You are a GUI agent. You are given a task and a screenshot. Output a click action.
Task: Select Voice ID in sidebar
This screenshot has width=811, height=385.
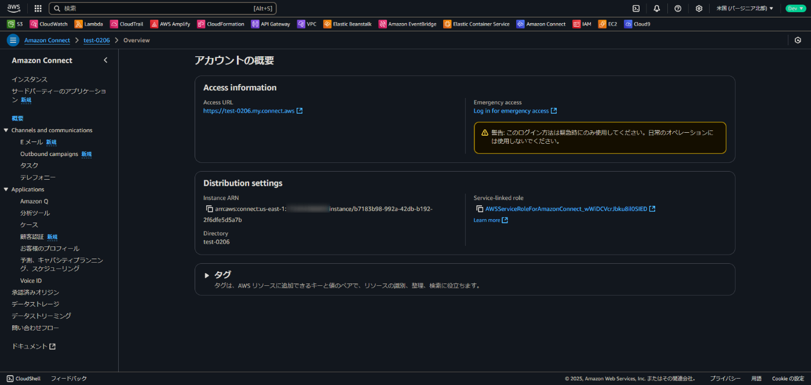click(31, 281)
